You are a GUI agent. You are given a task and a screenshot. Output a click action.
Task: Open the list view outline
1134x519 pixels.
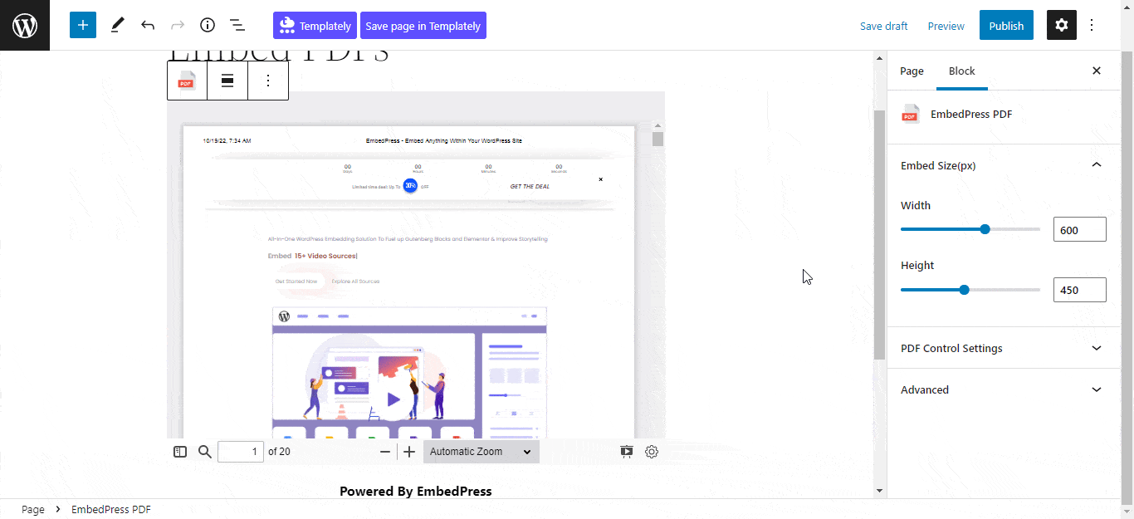pos(237,25)
